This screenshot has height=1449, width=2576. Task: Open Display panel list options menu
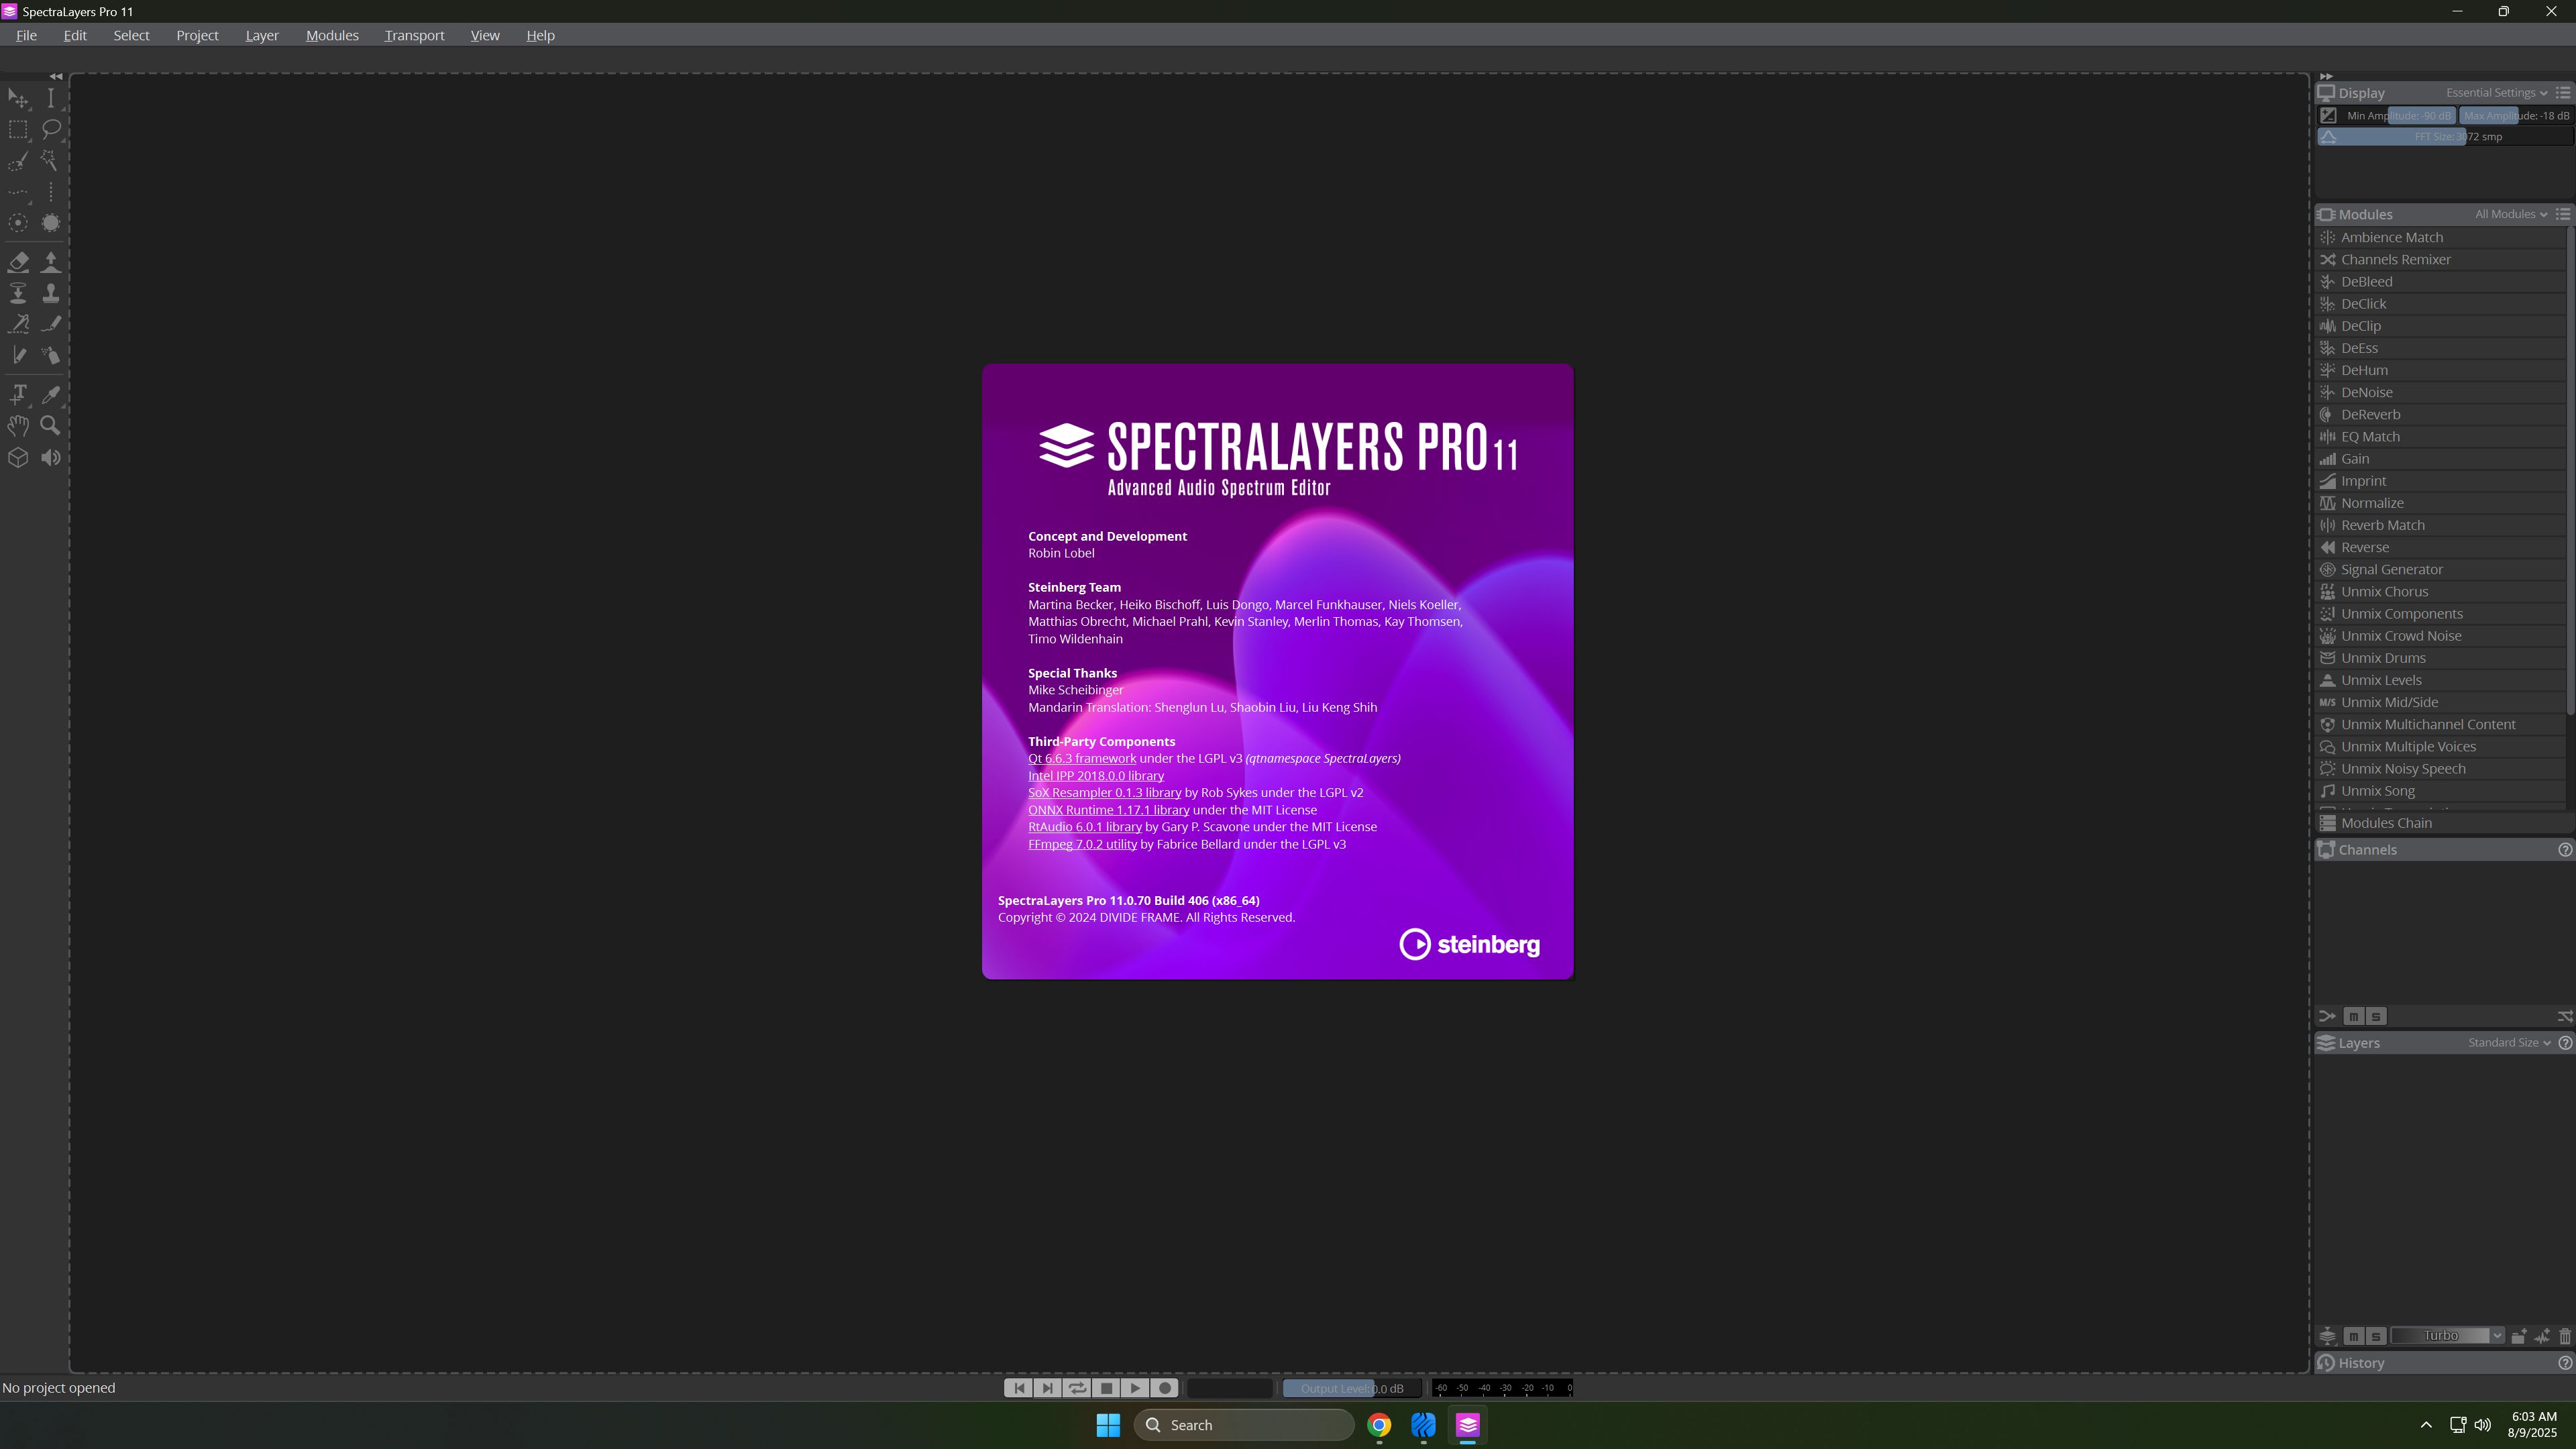point(2563,93)
